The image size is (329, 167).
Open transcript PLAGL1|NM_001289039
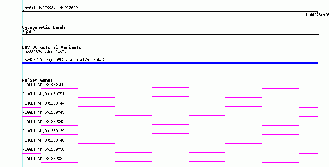tap(43, 131)
